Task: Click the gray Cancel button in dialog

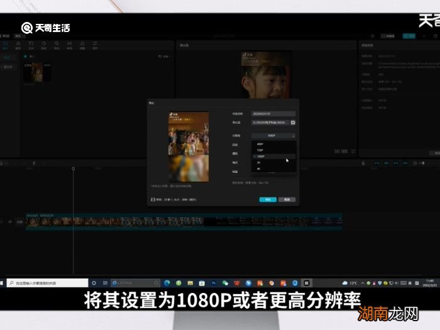Action: pyautogui.click(x=287, y=199)
